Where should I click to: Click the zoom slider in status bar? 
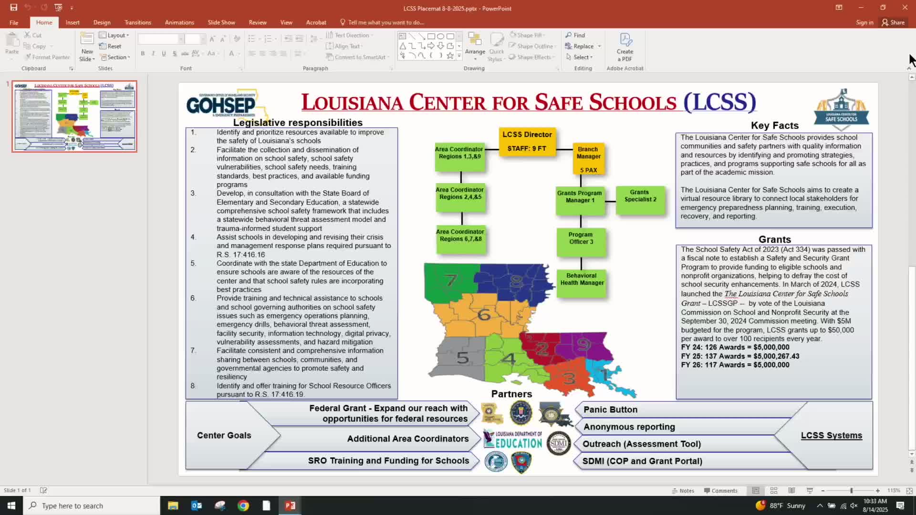(851, 491)
